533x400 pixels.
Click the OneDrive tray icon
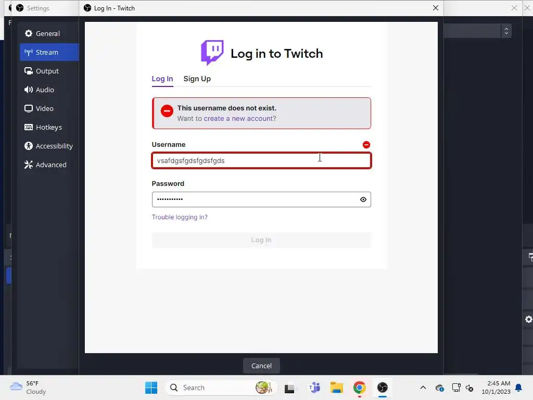pyautogui.click(x=439, y=387)
